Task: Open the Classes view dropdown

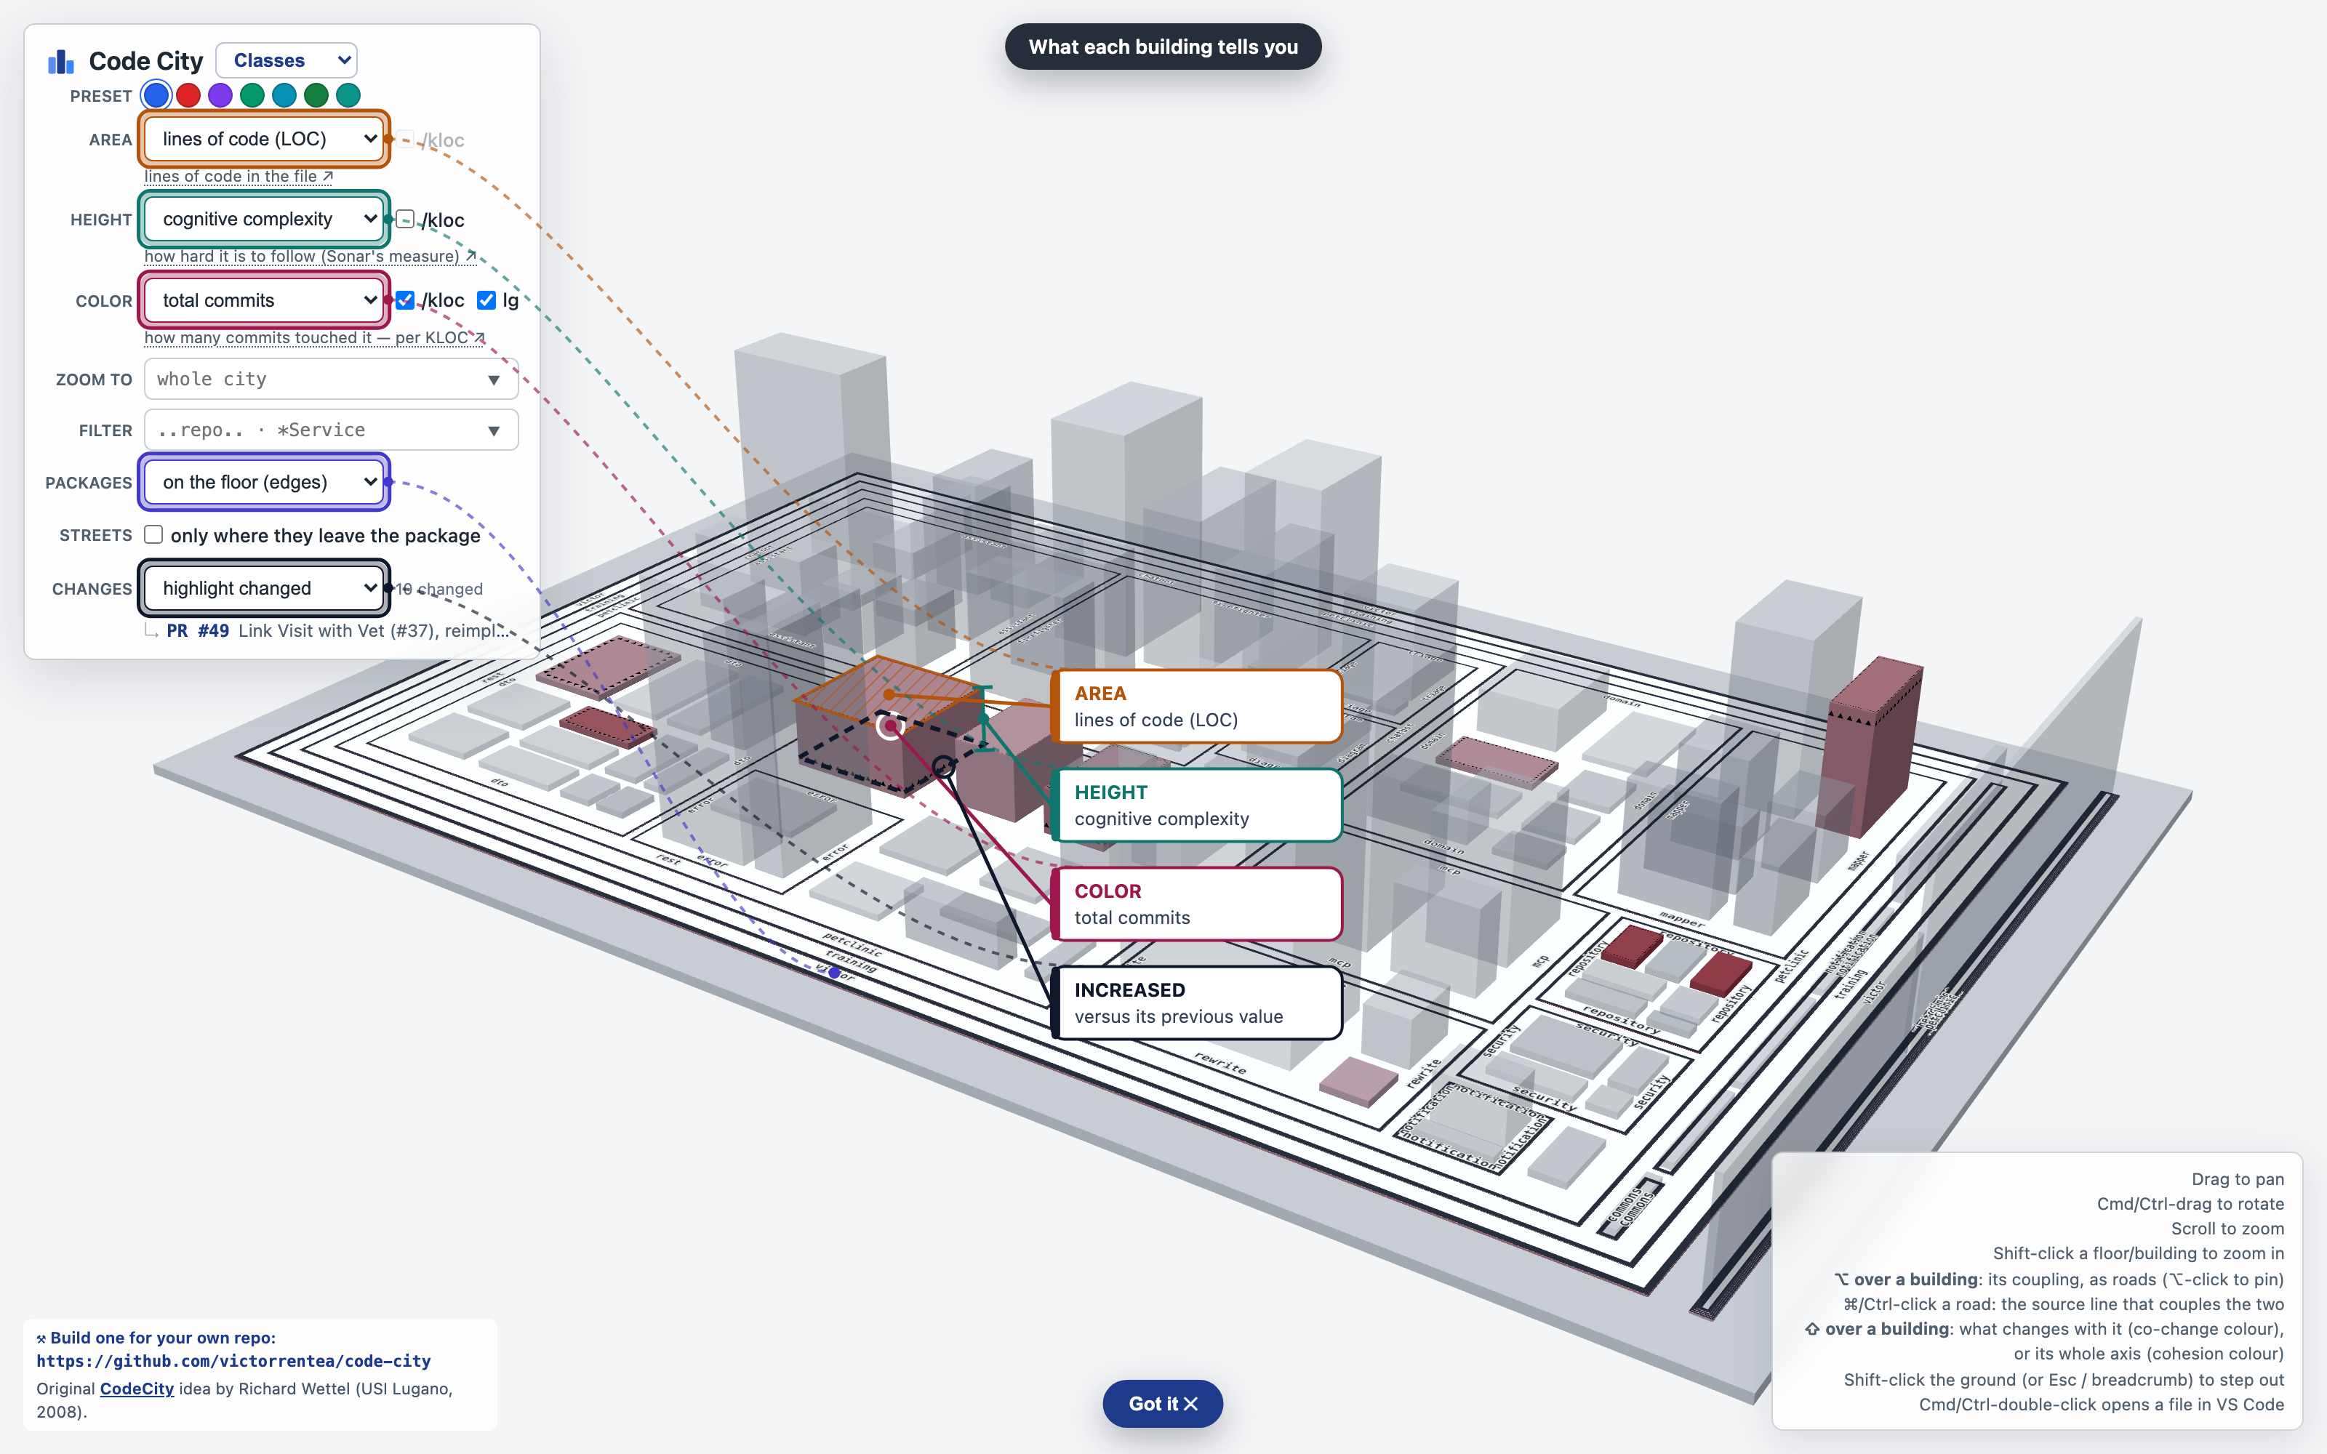Action: pos(287,60)
